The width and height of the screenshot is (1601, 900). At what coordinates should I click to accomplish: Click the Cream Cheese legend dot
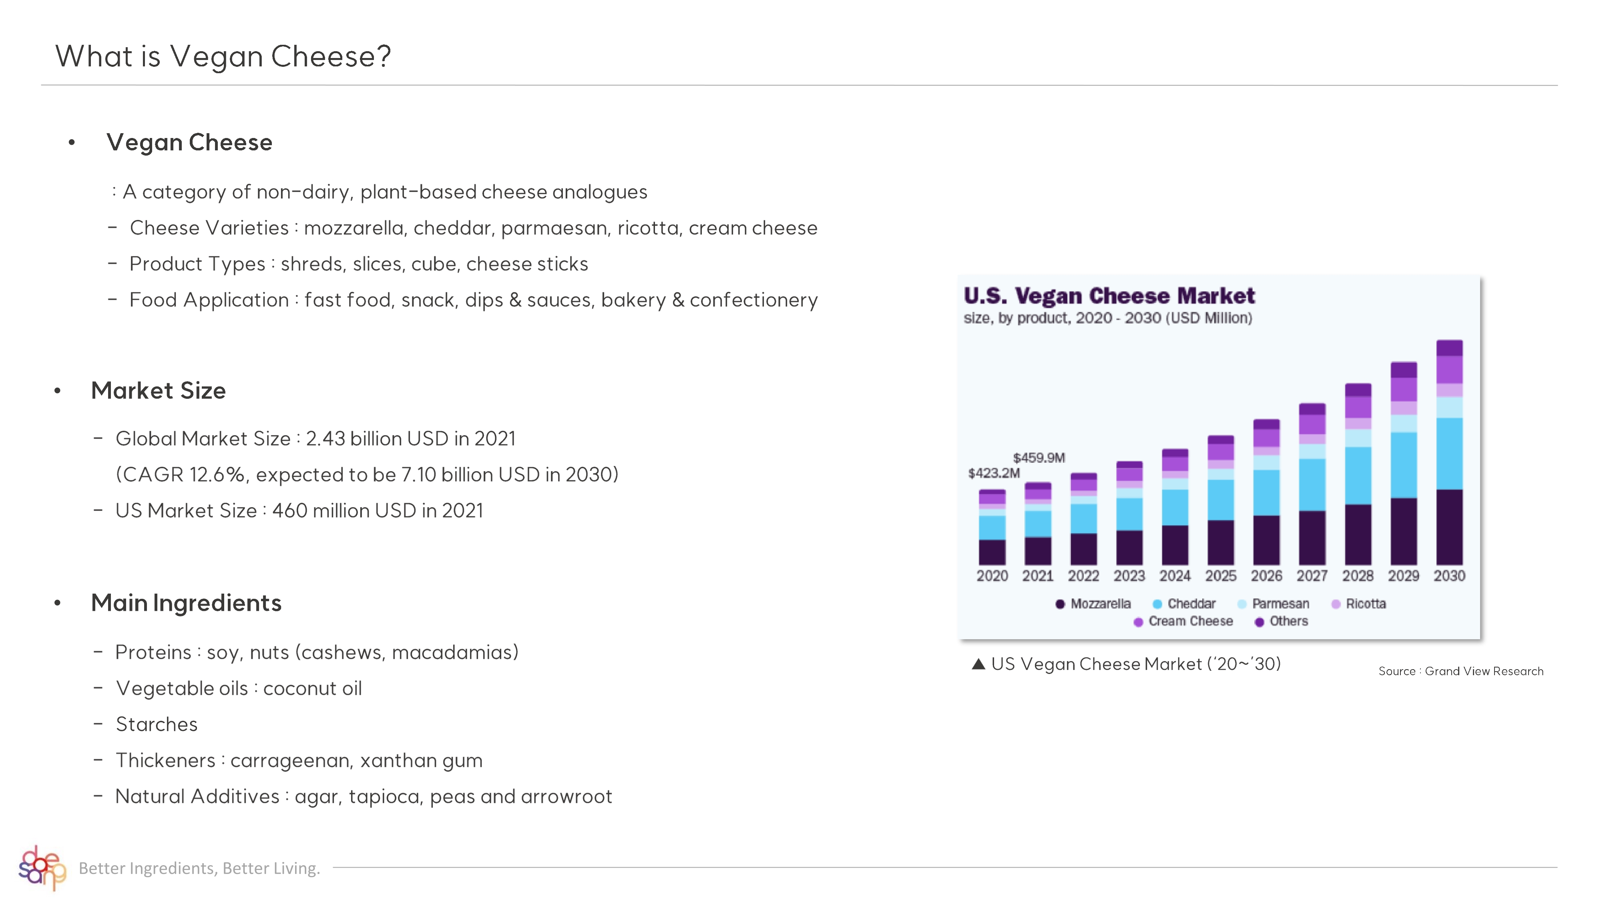pos(1138,622)
